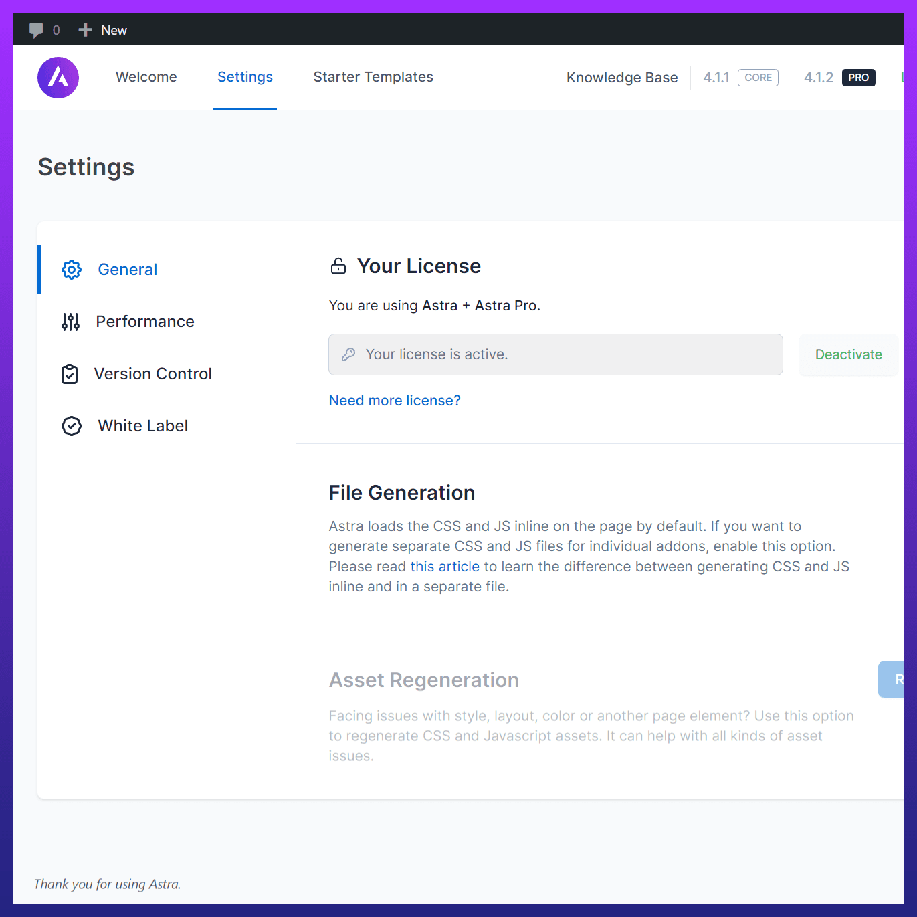Click the Astra logo icon

(58, 78)
